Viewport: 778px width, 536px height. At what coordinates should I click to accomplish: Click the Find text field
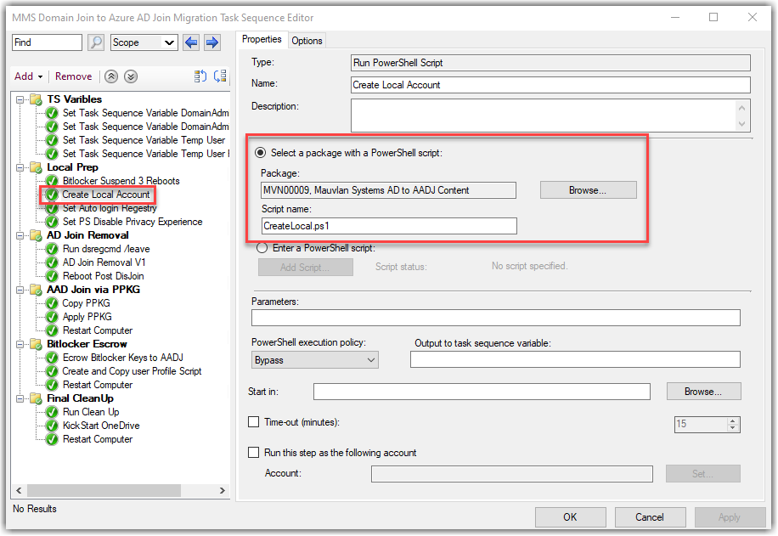[47, 42]
